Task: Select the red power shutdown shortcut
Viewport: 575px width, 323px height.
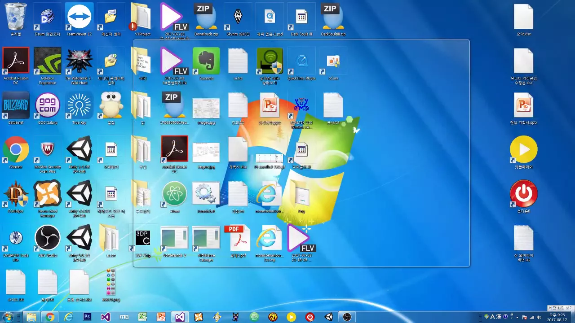Action: point(524,196)
